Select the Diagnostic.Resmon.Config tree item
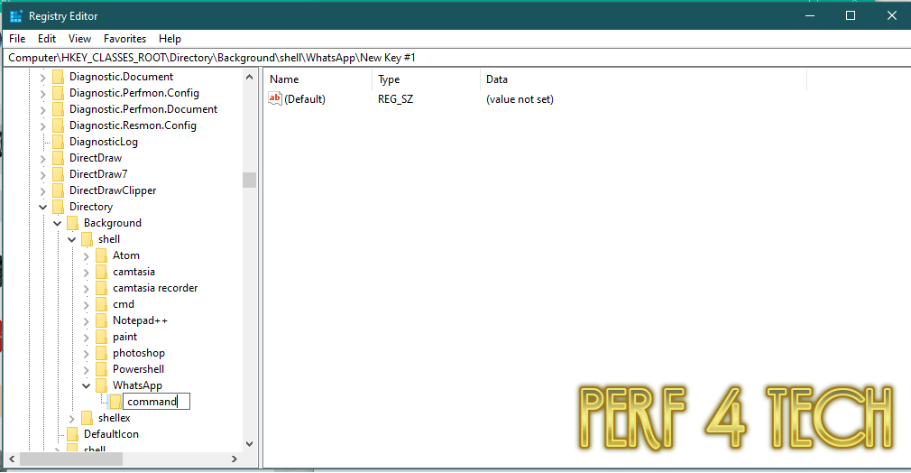Viewport: 911px width, 473px height. [133, 125]
